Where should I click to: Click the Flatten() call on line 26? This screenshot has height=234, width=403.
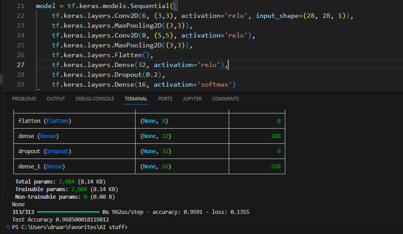[x=134, y=55]
